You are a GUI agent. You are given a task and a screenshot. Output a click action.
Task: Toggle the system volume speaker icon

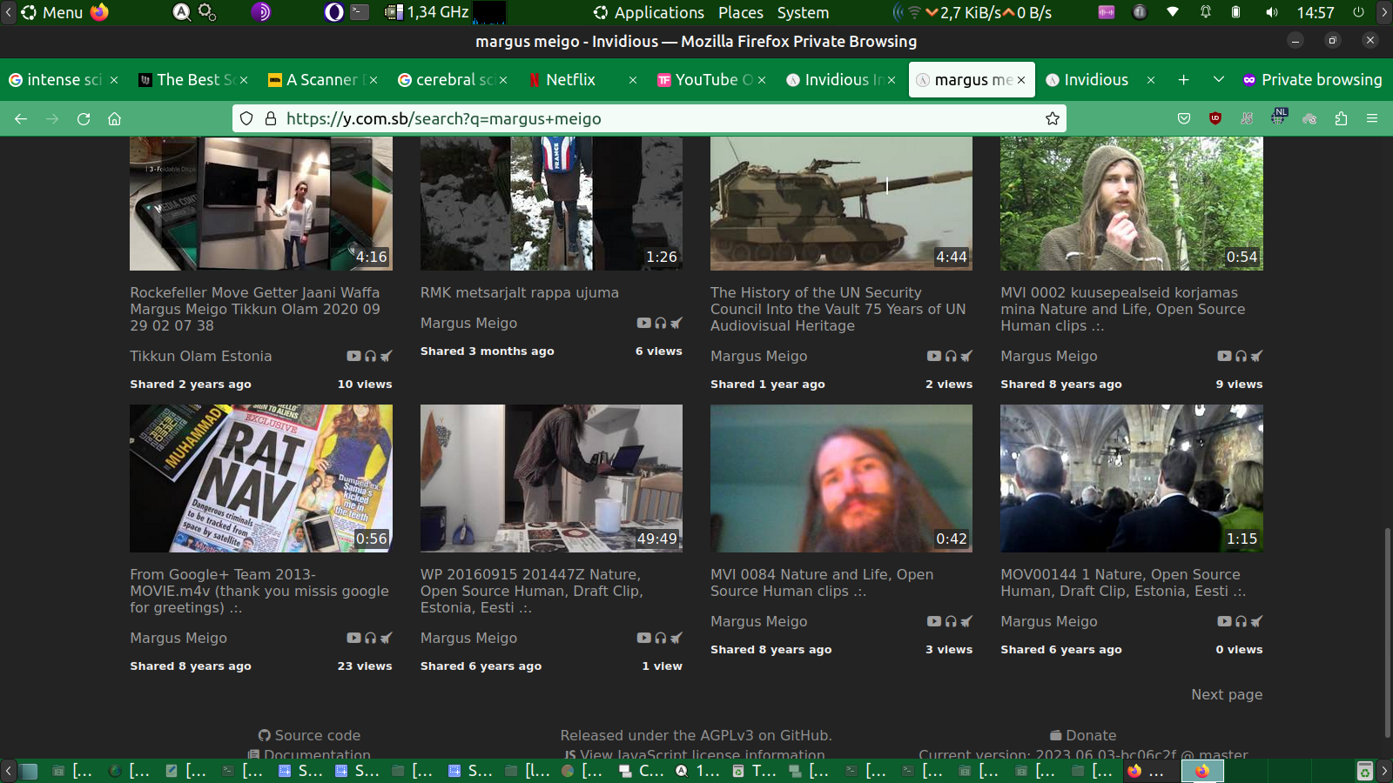tap(1272, 12)
